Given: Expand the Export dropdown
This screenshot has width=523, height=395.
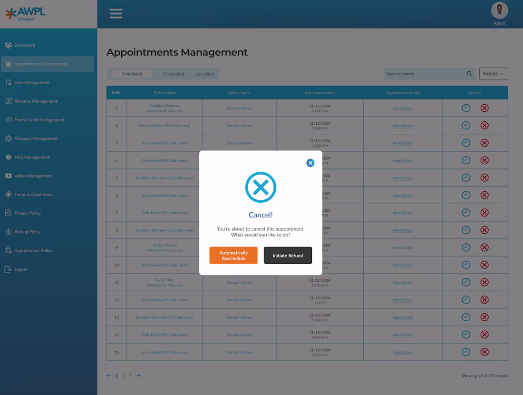Looking at the screenshot, I should (494, 74).
